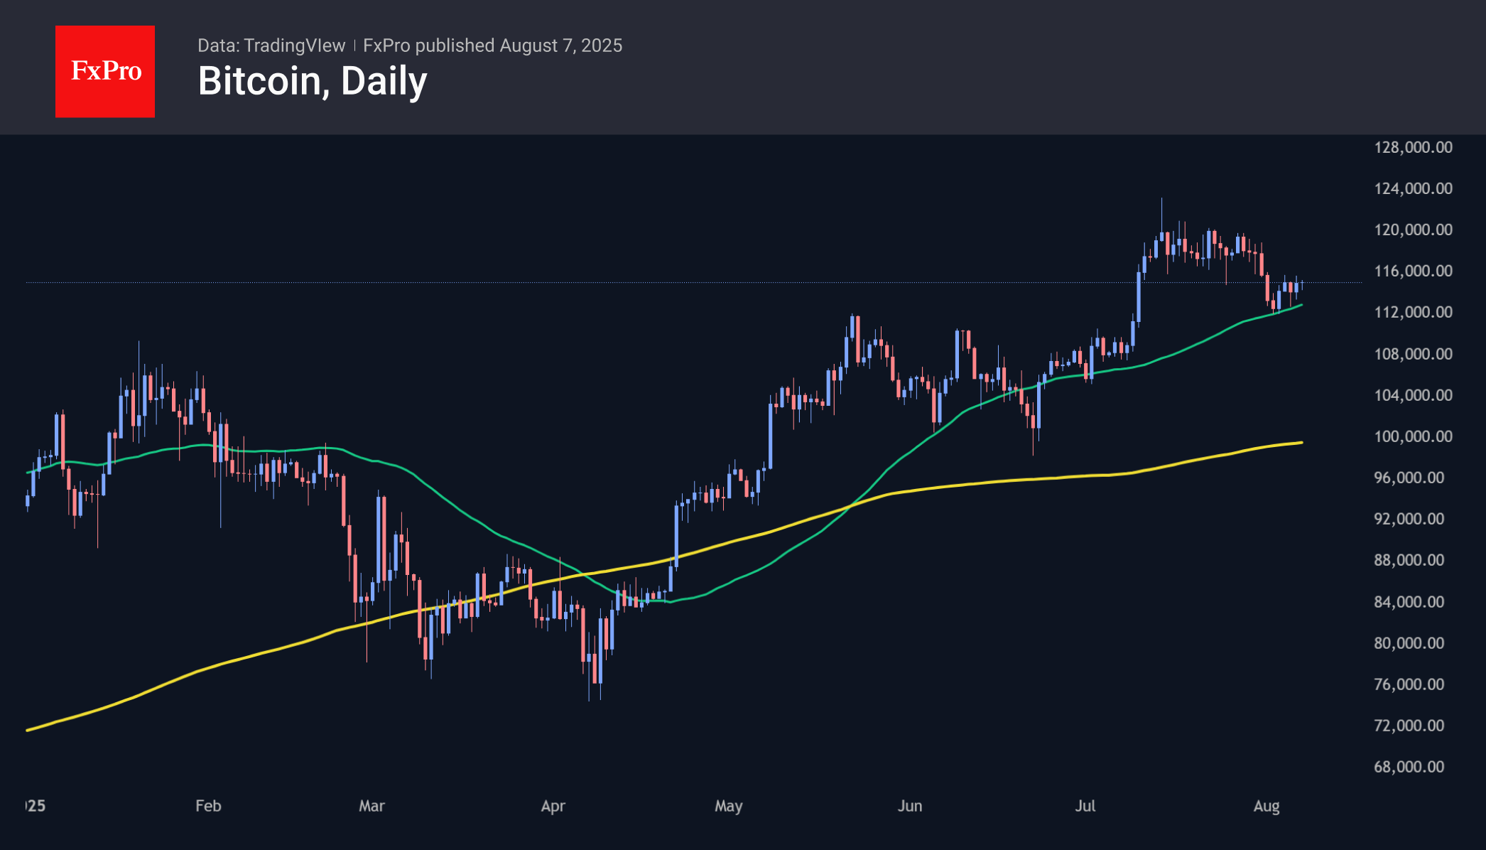Screen dimensions: 1486x850
Task: Select the Apr label on the time axis
Action: coord(553,806)
